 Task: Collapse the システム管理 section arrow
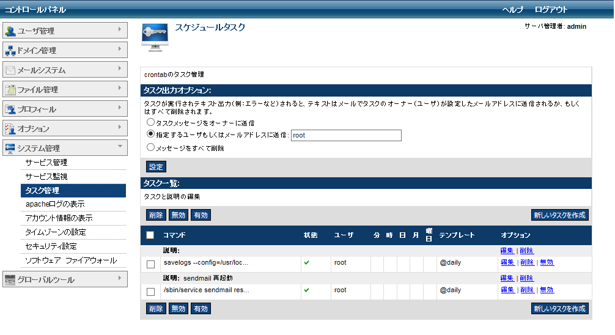119,146
